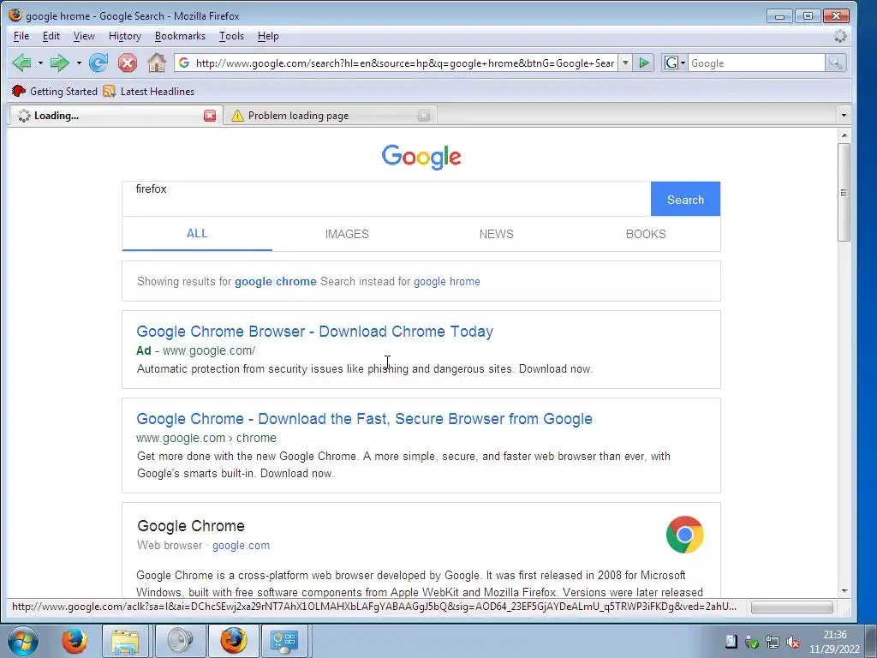The image size is (877, 658).
Task: Open the control panel taskbar icon
Action: (284, 641)
